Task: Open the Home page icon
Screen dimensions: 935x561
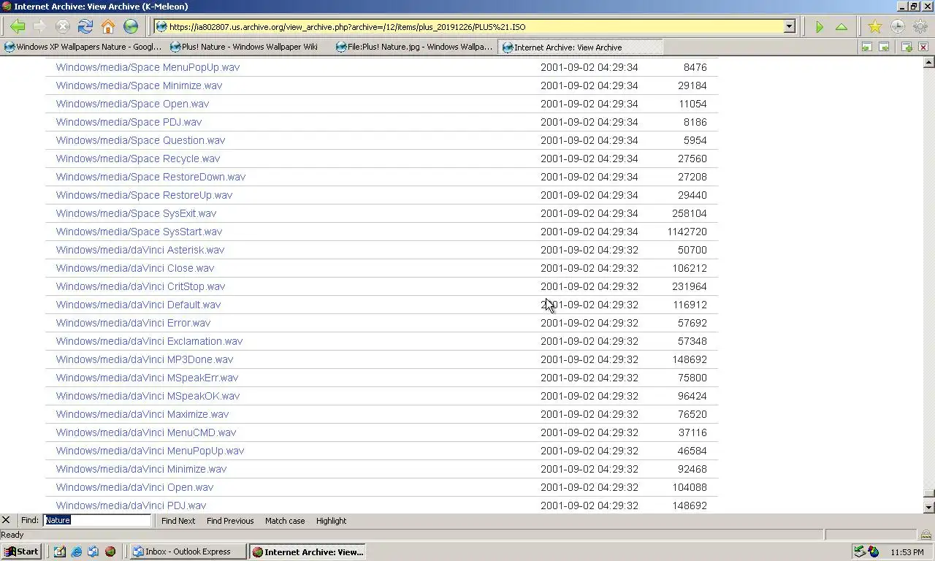Action: point(108,27)
